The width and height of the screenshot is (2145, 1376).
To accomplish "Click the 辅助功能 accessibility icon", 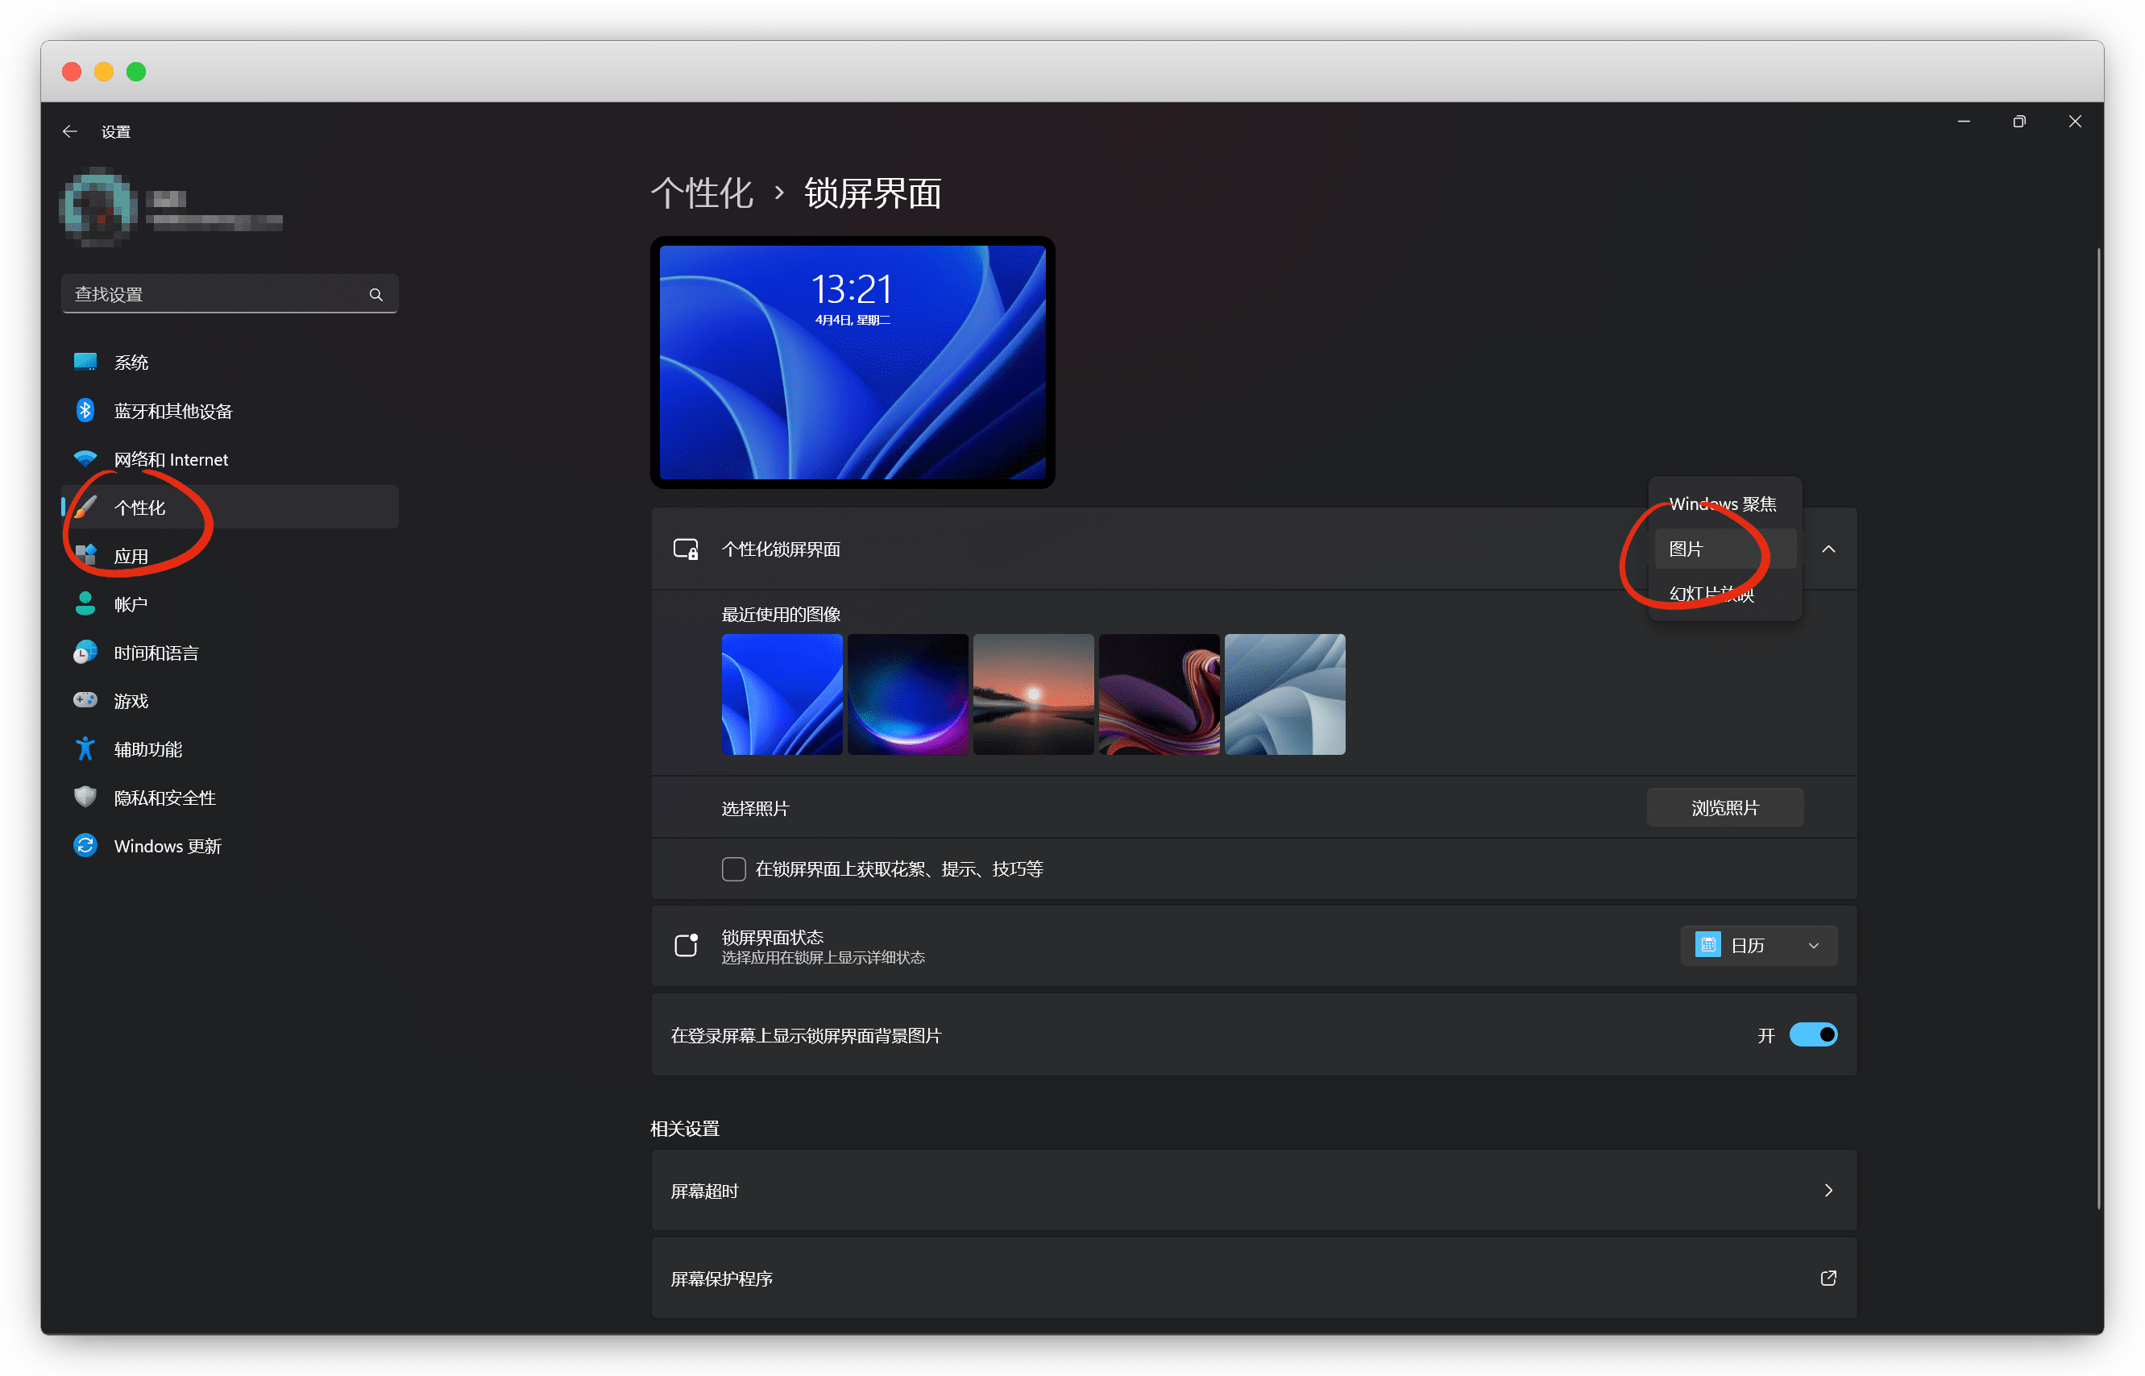I will point(85,748).
